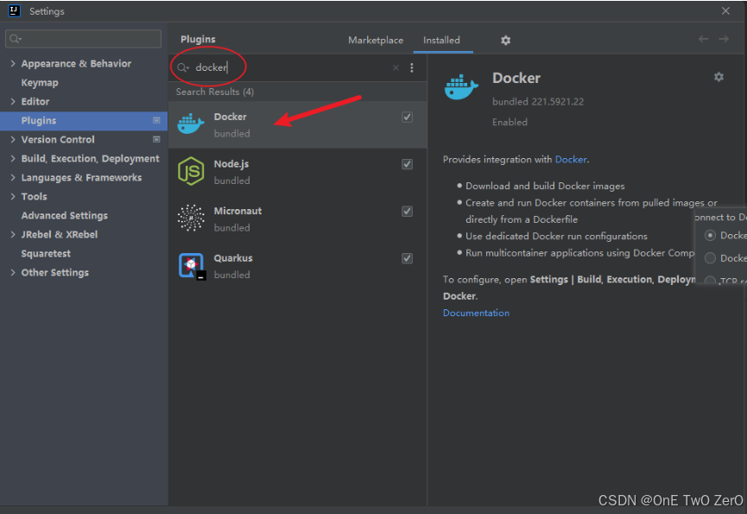Select the Docker plugin name in results
747x514 pixels.
pos(230,117)
